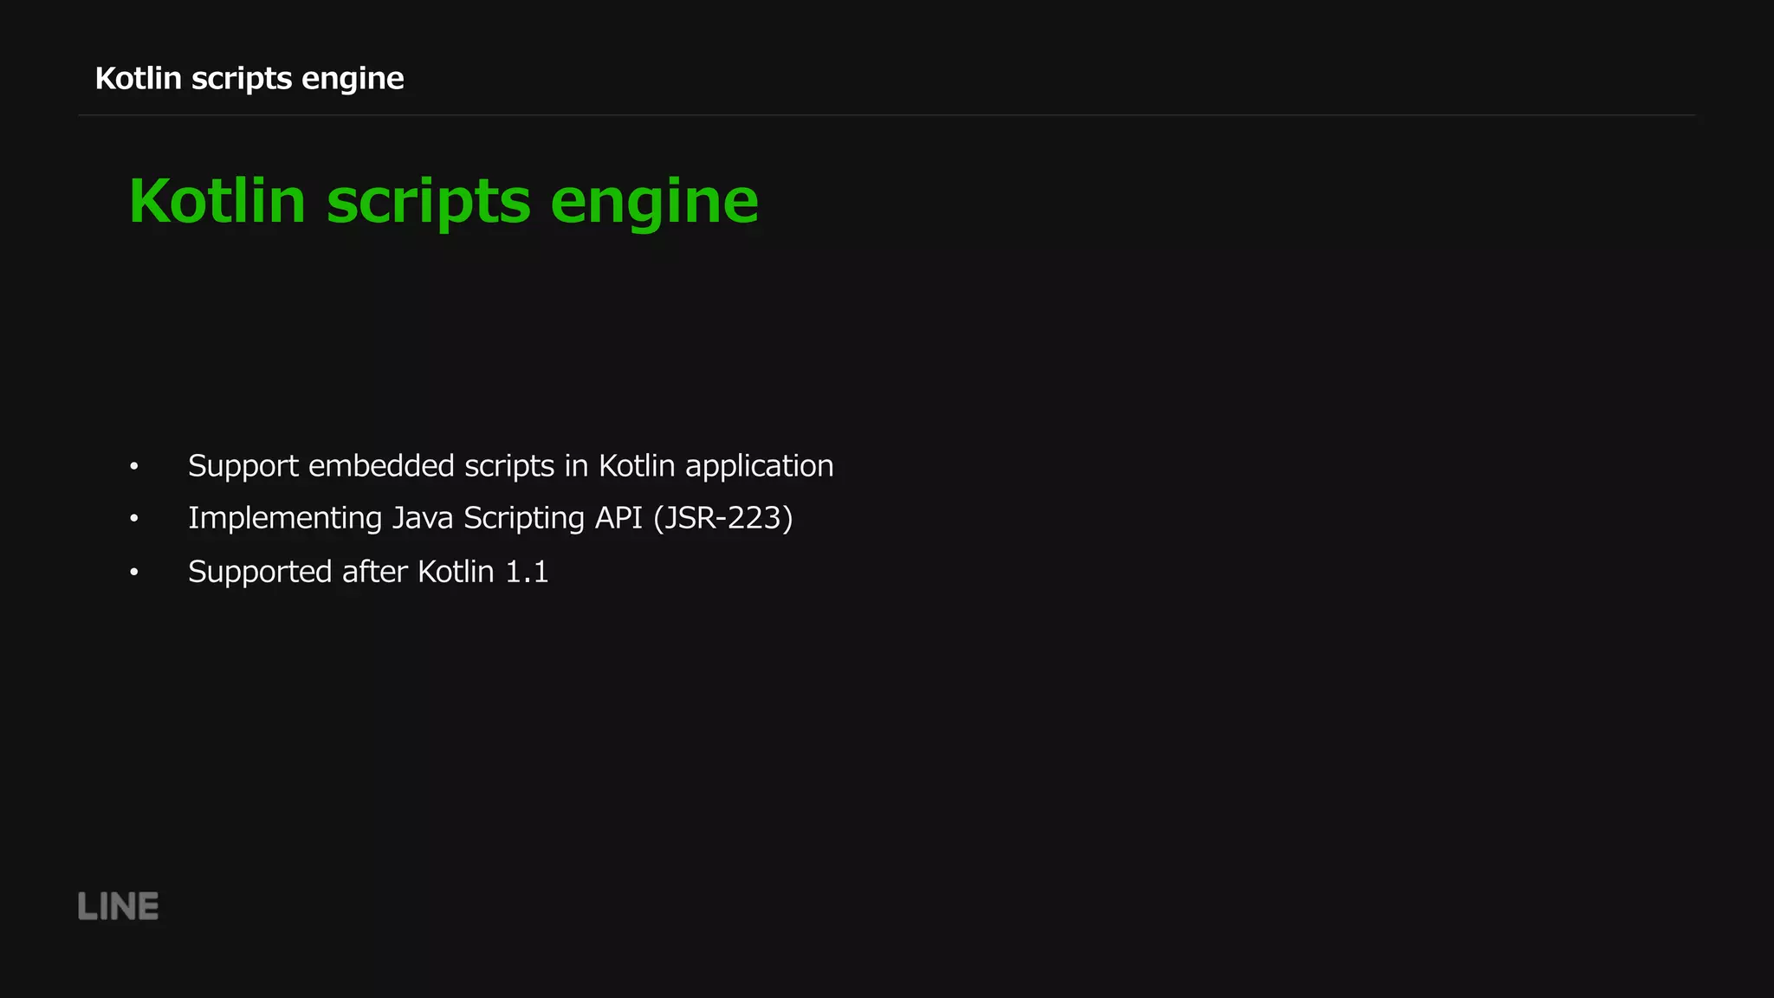Image resolution: width=1774 pixels, height=998 pixels.
Task: Click the first bullet point dot
Action: (133, 467)
